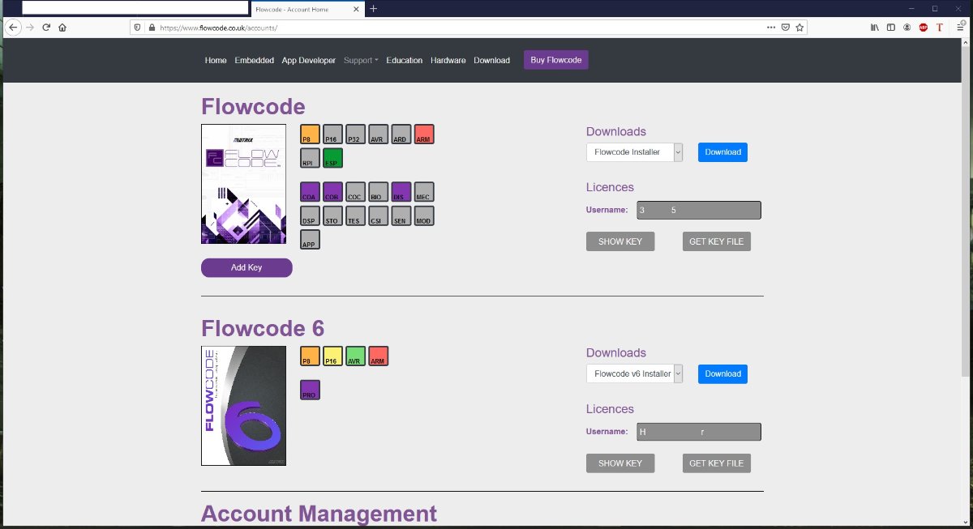This screenshot has height=529, width=973.
Task: Click the green ESP tile
Action: [333, 158]
